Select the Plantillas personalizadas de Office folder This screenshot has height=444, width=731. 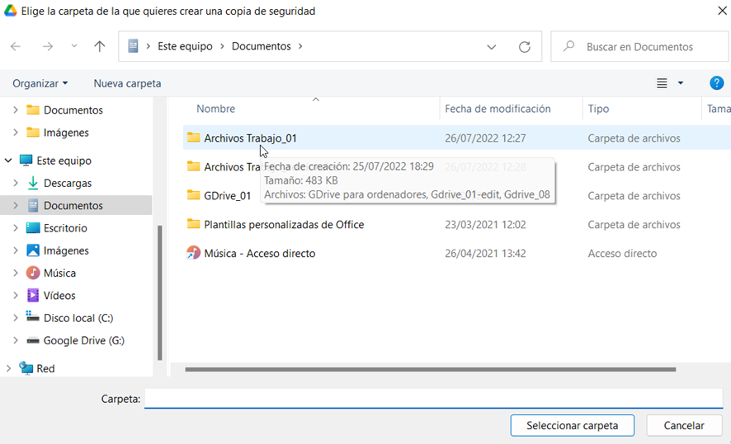(283, 224)
